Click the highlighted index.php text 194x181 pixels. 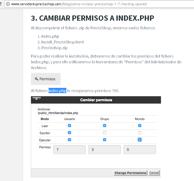click(57, 91)
